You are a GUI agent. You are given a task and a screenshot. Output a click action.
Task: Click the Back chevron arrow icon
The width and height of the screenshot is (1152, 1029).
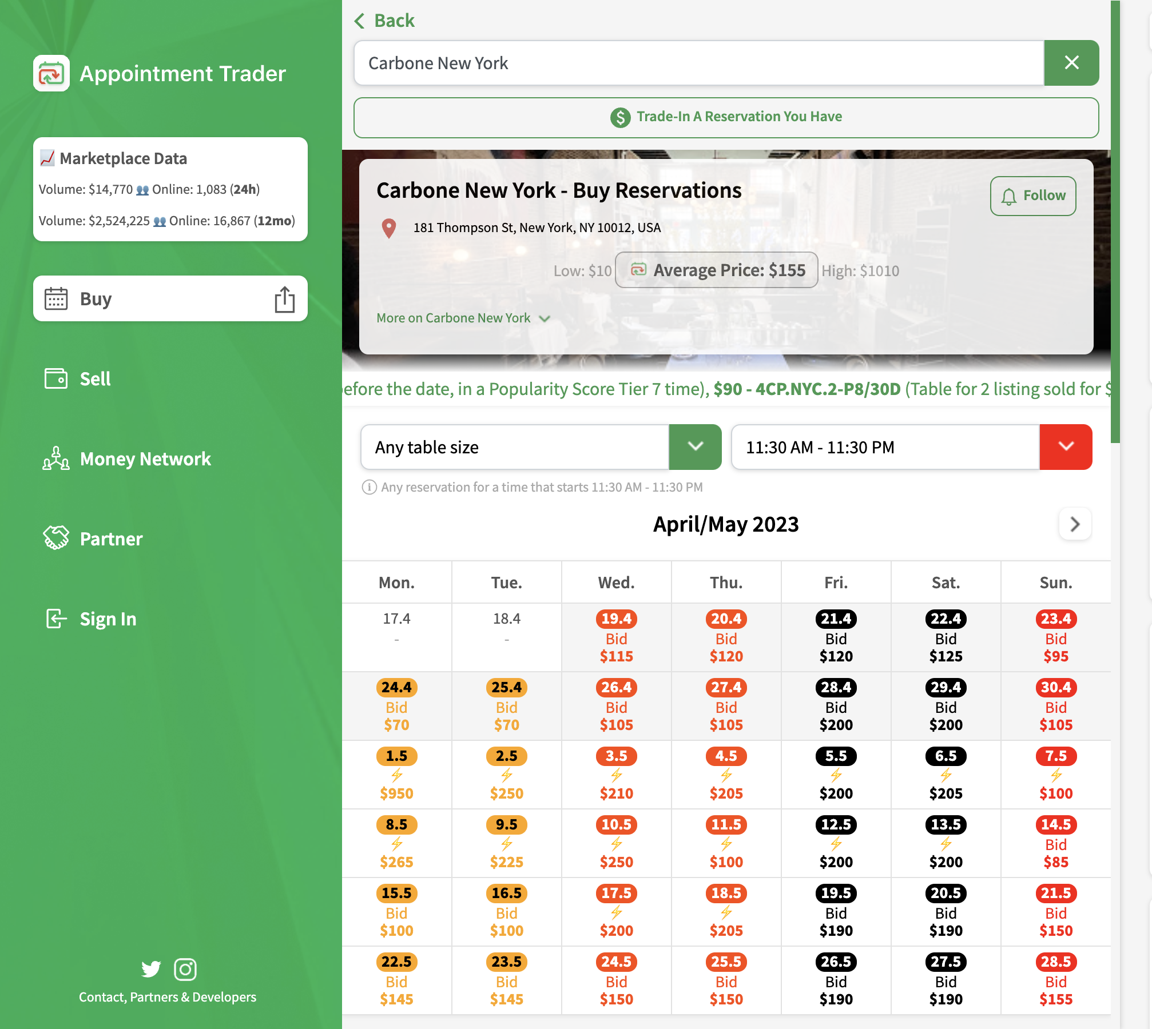[x=359, y=21]
